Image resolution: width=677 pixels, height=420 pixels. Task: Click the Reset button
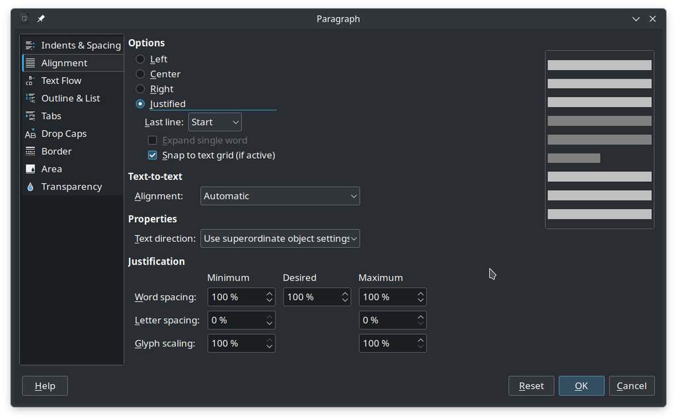531,386
